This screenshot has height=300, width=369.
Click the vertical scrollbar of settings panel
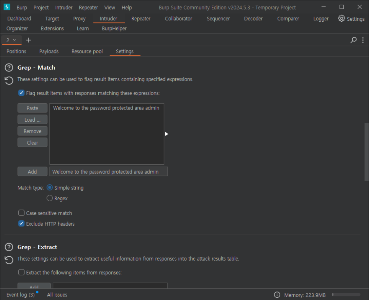click(x=366, y=152)
